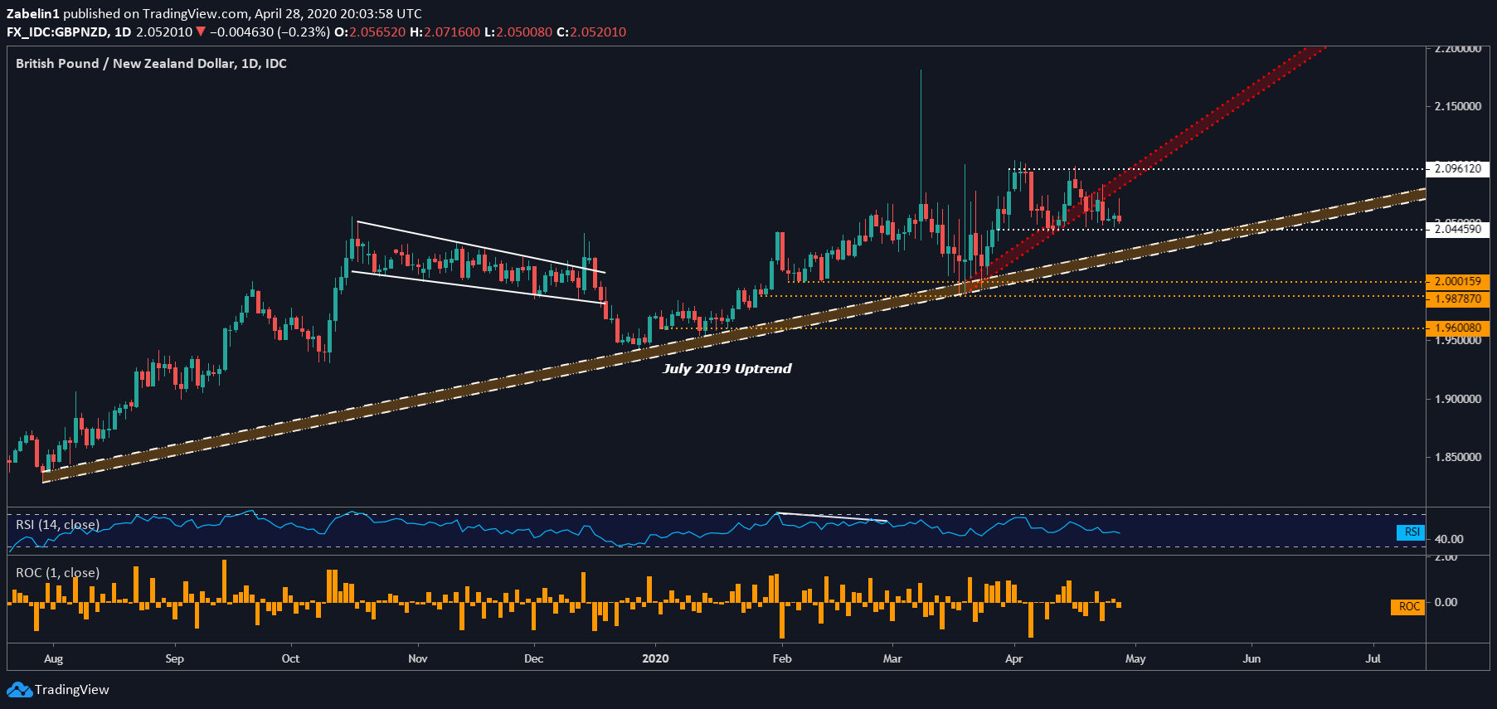Click the Sep label on time axis
This screenshot has height=709, width=1497.
pos(174,659)
